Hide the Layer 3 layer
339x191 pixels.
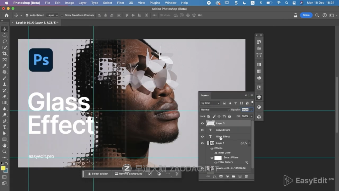coord(202,123)
